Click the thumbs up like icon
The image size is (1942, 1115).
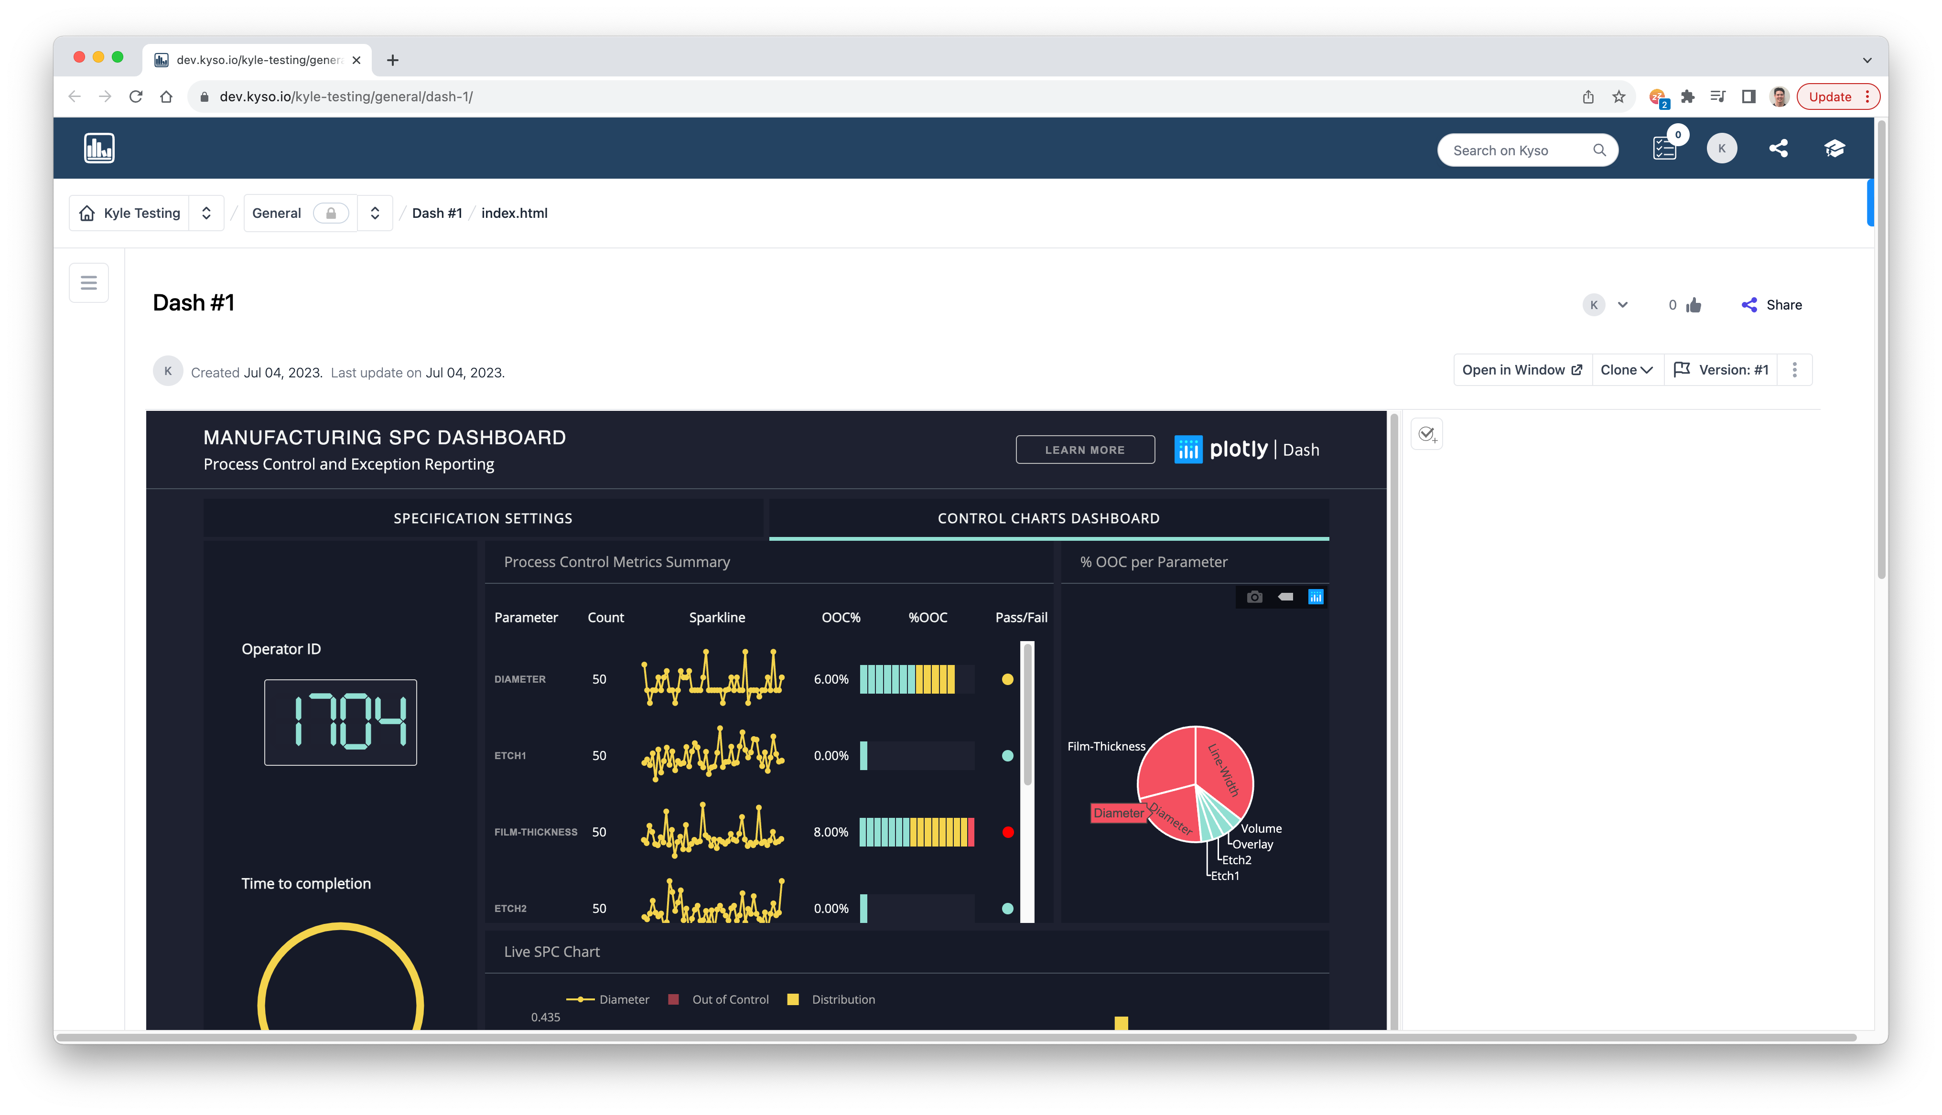(x=1694, y=306)
